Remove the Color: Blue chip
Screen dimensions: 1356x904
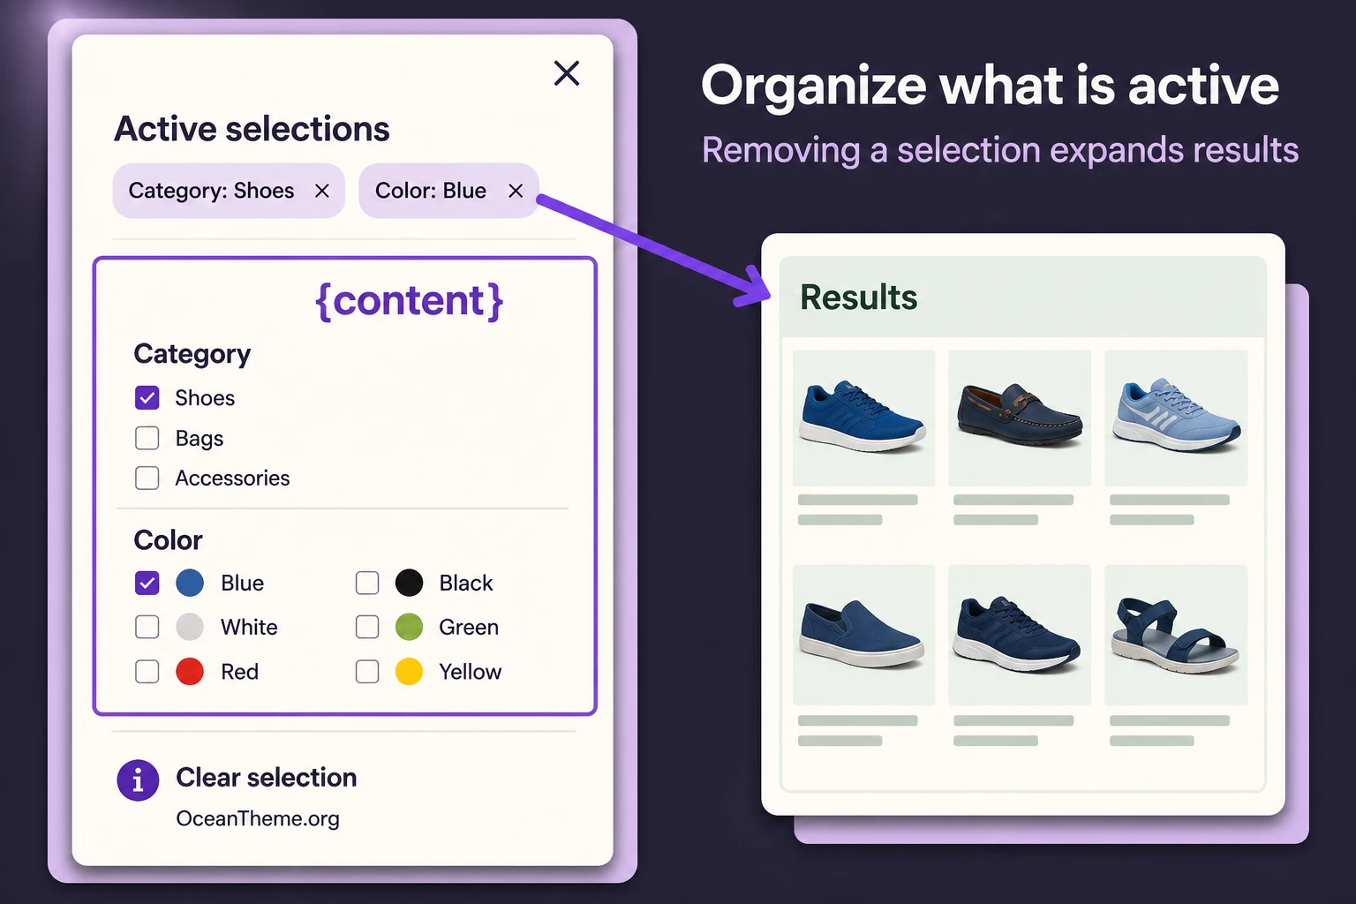click(x=516, y=191)
